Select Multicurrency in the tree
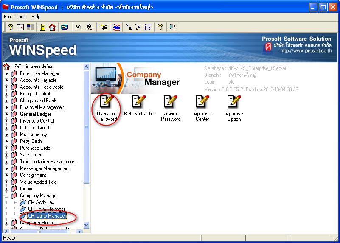Viewport: 340px width, 243px height. [x=34, y=134]
